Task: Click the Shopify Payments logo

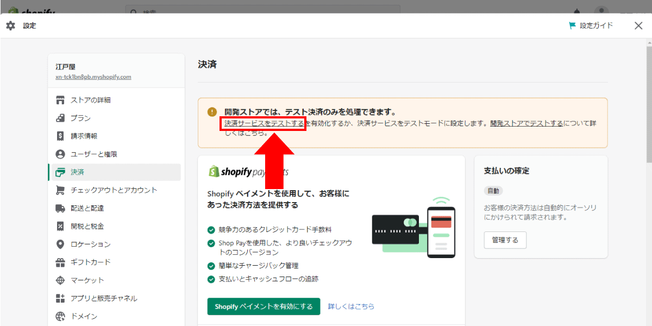Action: click(x=248, y=172)
